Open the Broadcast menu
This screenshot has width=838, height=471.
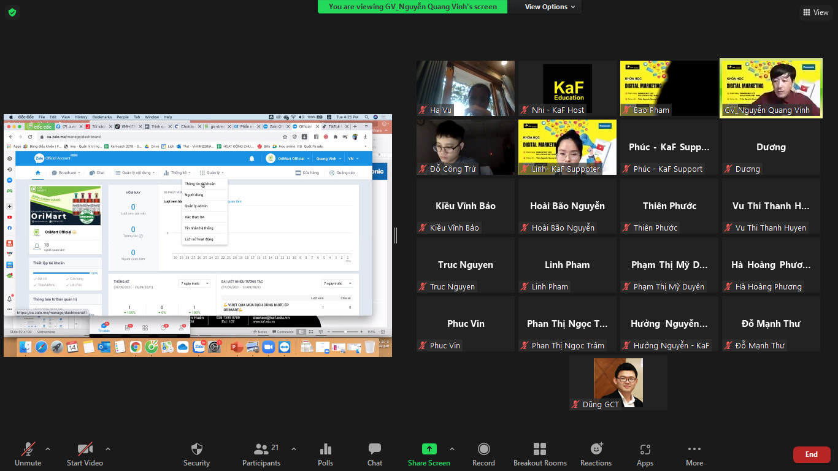point(67,173)
